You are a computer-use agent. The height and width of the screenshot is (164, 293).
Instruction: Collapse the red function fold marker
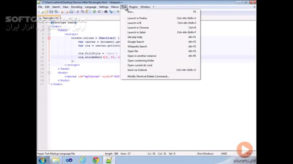49,38
